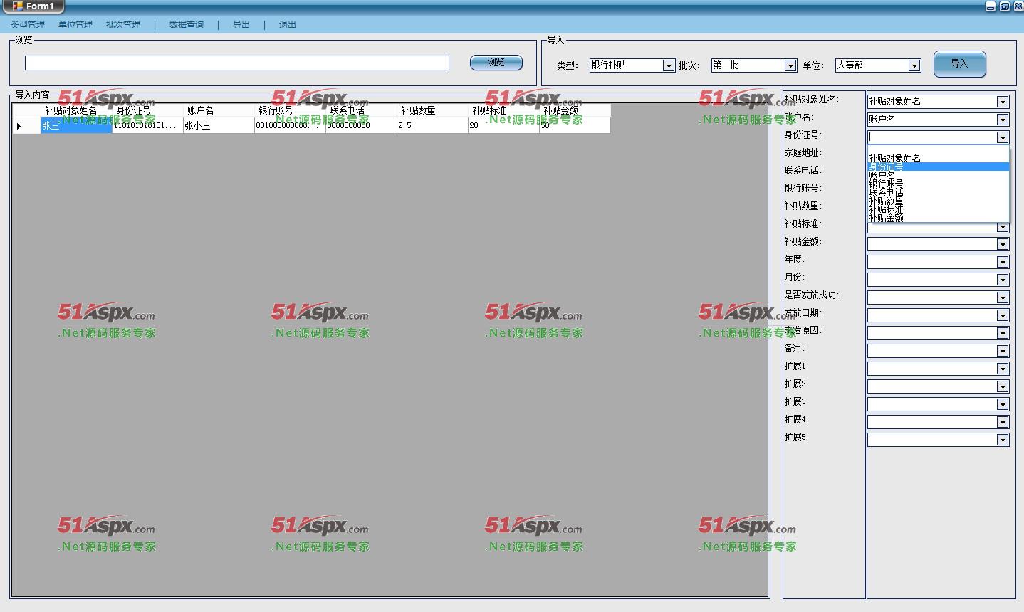The height and width of the screenshot is (612, 1024).
Task: Open the 账户名 field mapping combo box
Action: (x=1003, y=120)
